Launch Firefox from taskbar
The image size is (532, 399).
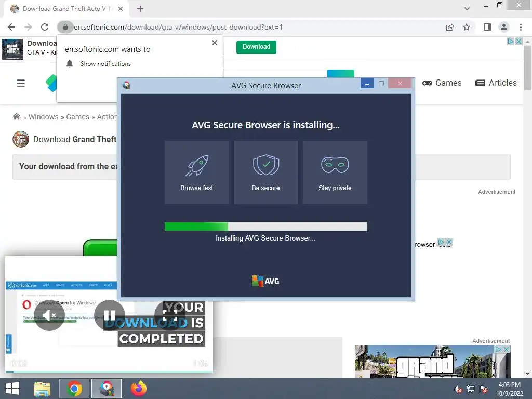[x=139, y=389]
